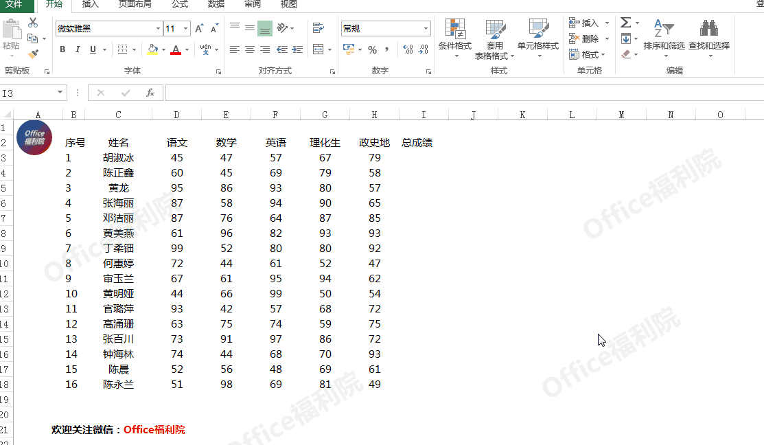Click the yellow fill color bucket
The image size is (764, 445).
click(152, 49)
